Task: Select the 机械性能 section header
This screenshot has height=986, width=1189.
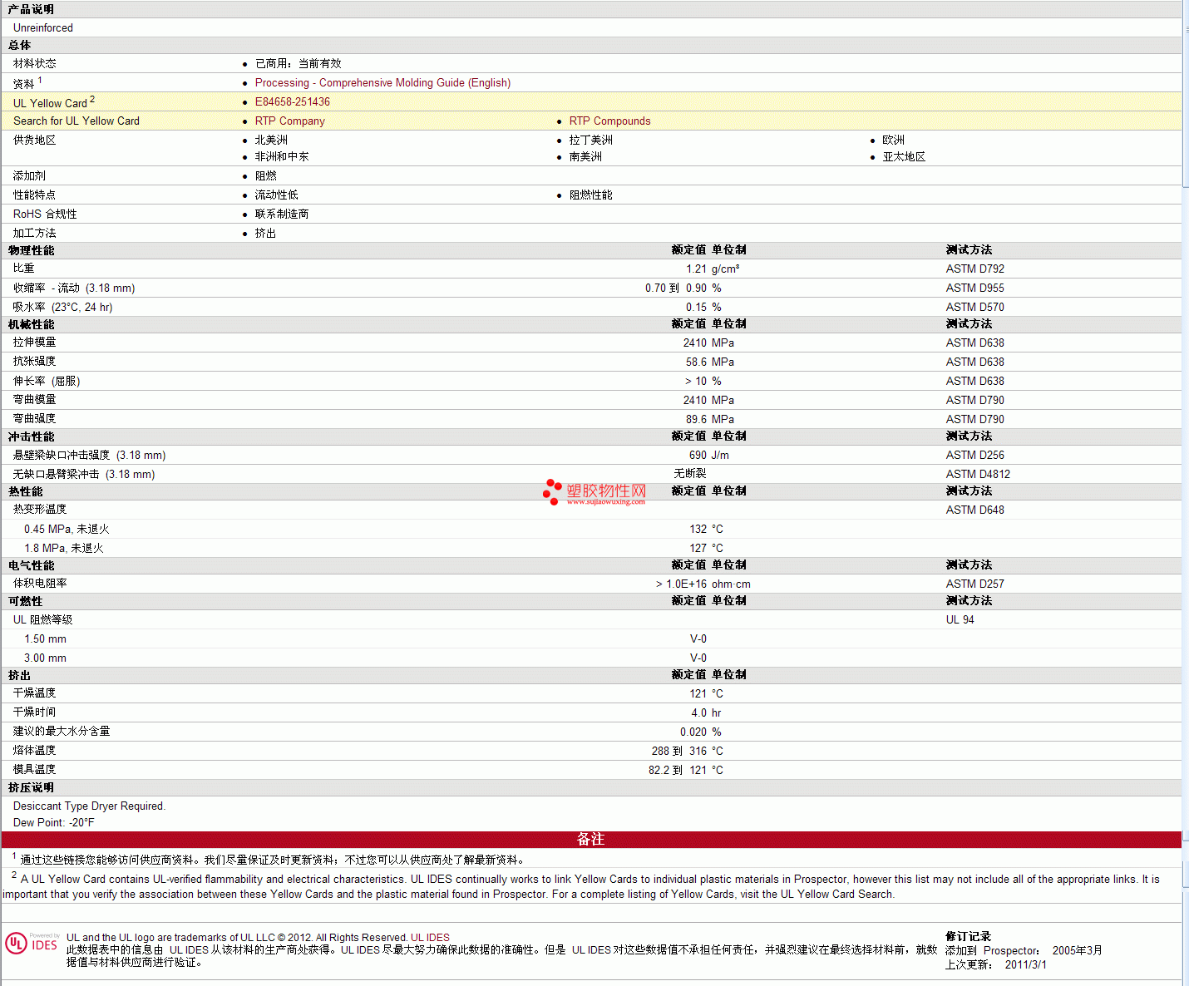Action: (32, 324)
